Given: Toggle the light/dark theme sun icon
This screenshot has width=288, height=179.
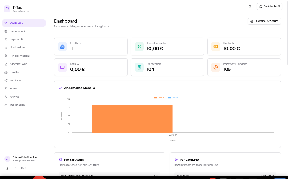Looking at the screenshot, I should [x=7, y=169].
